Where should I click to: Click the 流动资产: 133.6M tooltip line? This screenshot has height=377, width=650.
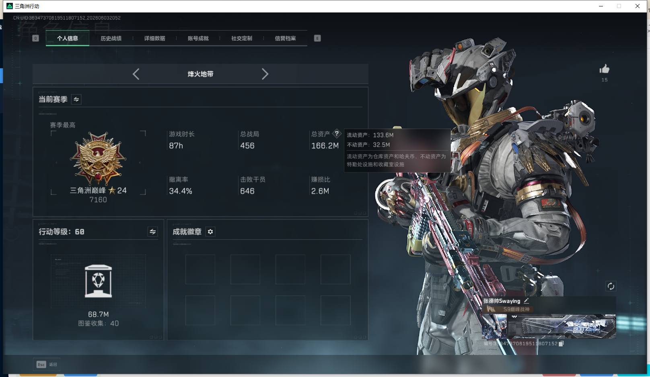tap(370, 135)
